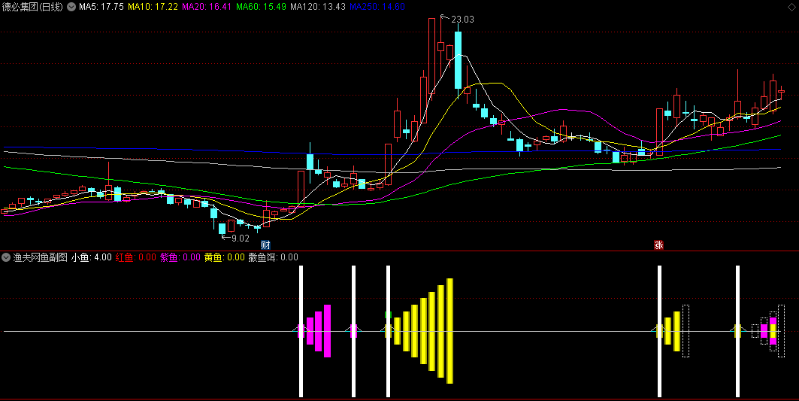Image resolution: width=799 pixels, height=401 pixels.
Task: Click the red 红鱼: 0.00 value
Action: [135, 257]
